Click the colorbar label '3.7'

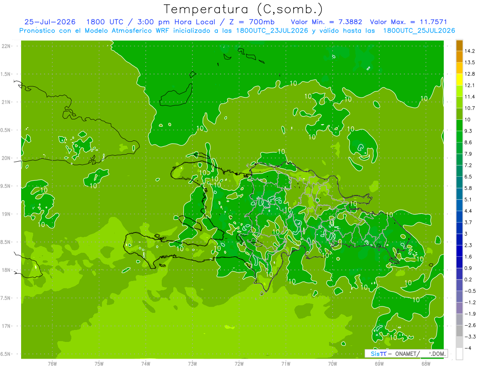pos(468,222)
